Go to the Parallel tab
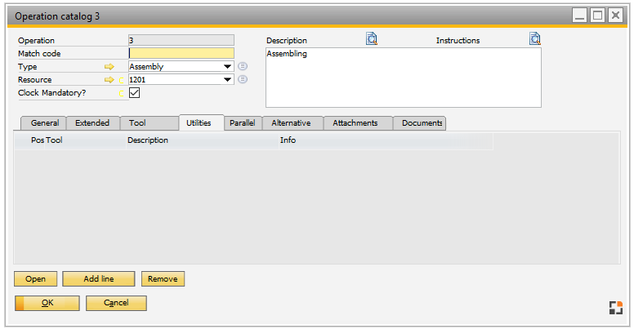The height and width of the screenshot is (329, 634). coord(242,123)
